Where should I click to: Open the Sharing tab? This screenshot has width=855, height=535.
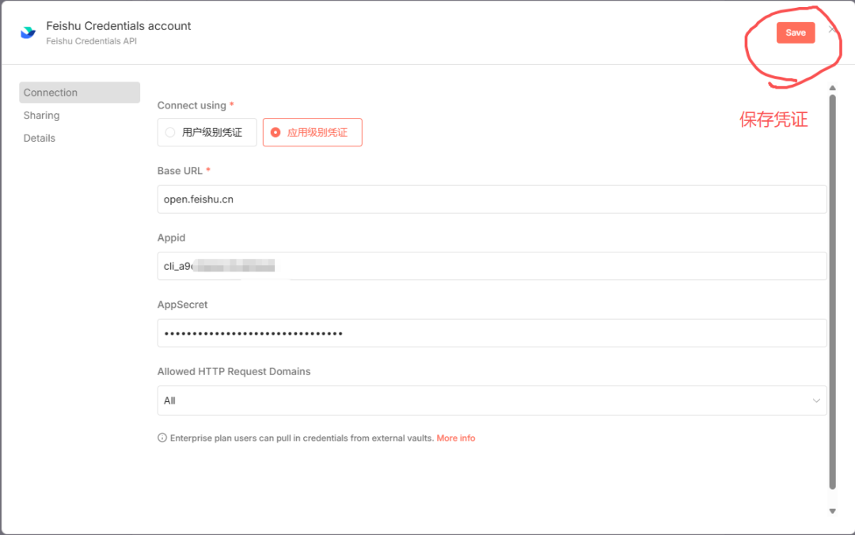click(41, 116)
